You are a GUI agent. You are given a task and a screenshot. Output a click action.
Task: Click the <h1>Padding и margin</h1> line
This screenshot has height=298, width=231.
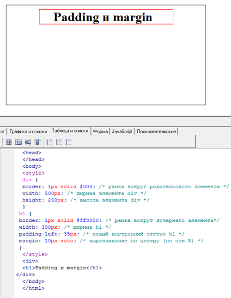62,268
